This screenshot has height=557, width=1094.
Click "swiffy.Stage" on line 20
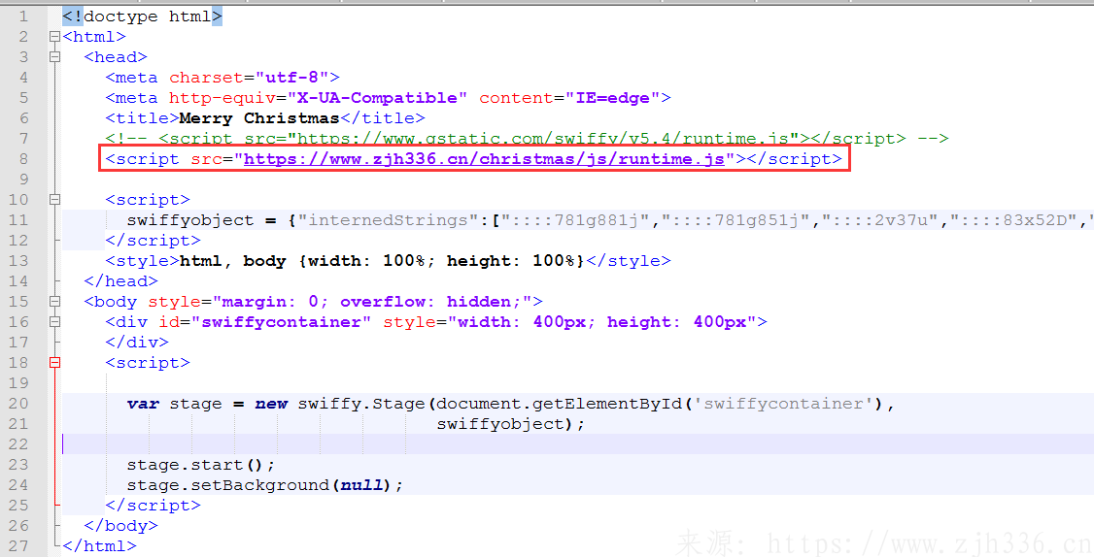click(361, 404)
